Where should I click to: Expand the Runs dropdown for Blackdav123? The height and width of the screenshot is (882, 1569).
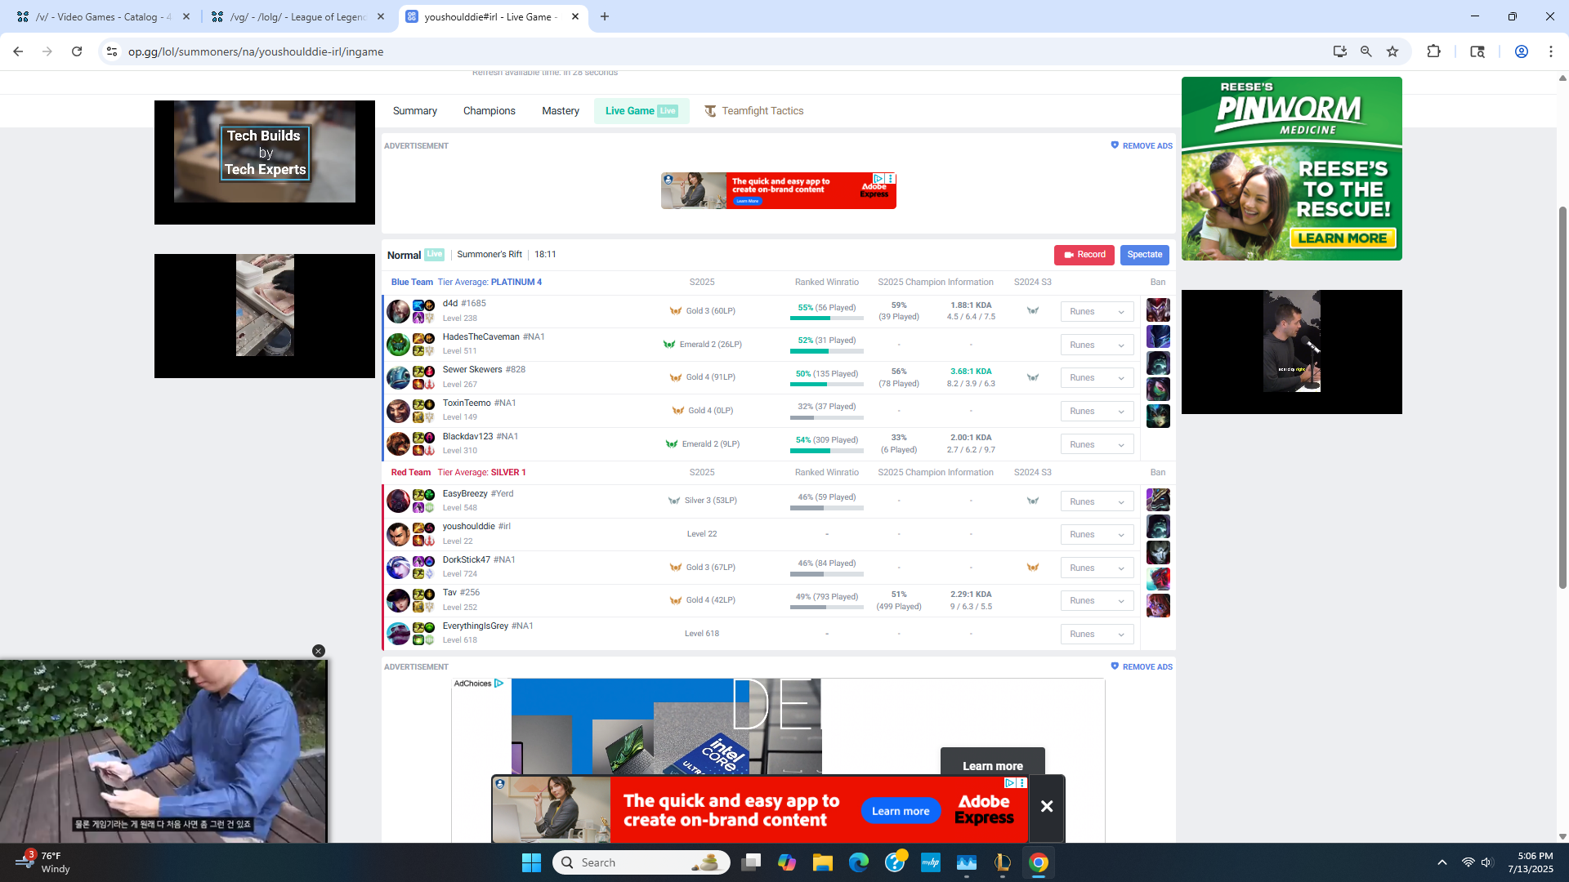pyautogui.click(x=1097, y=445)
